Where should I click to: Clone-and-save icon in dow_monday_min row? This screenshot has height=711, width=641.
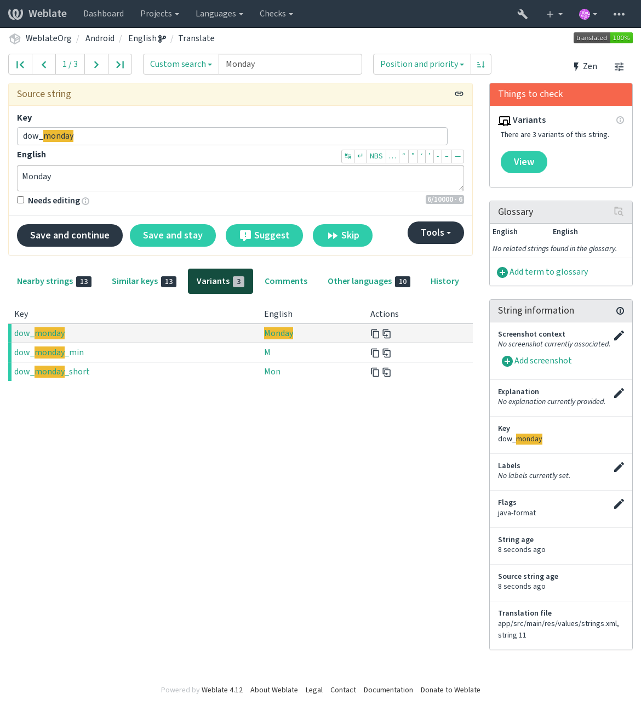point(387,353)
